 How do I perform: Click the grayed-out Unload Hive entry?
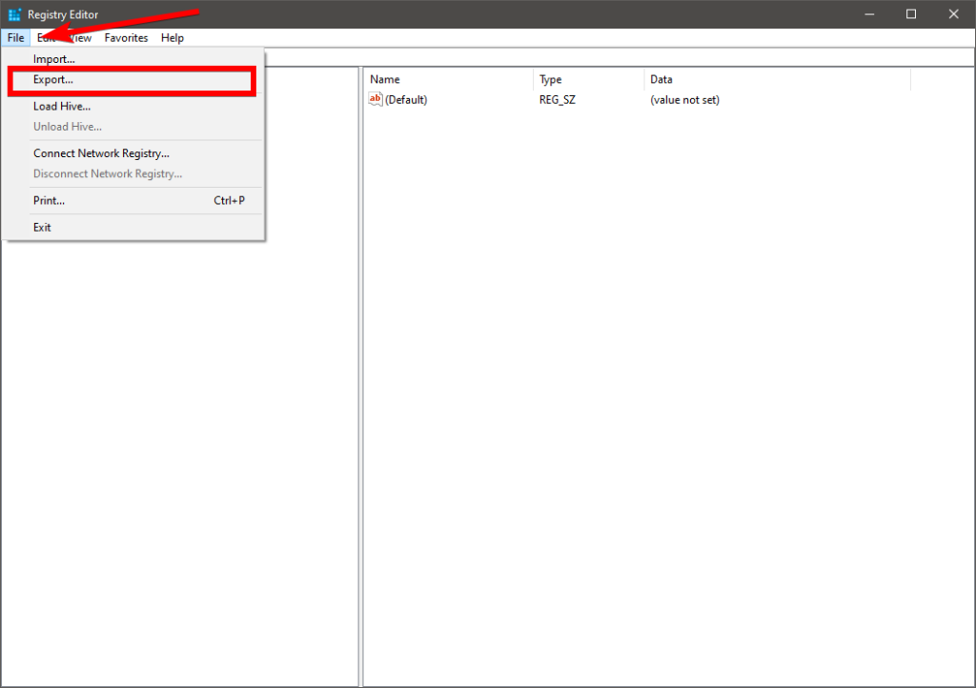67,126
